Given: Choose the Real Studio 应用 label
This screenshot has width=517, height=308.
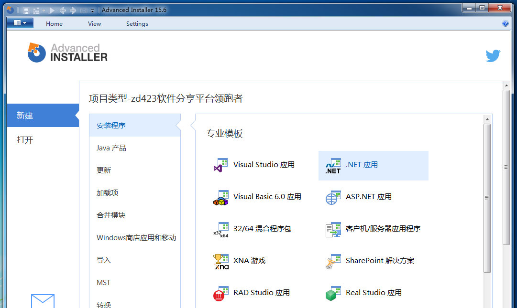Looking at the screenshot, I should (374, 293).
